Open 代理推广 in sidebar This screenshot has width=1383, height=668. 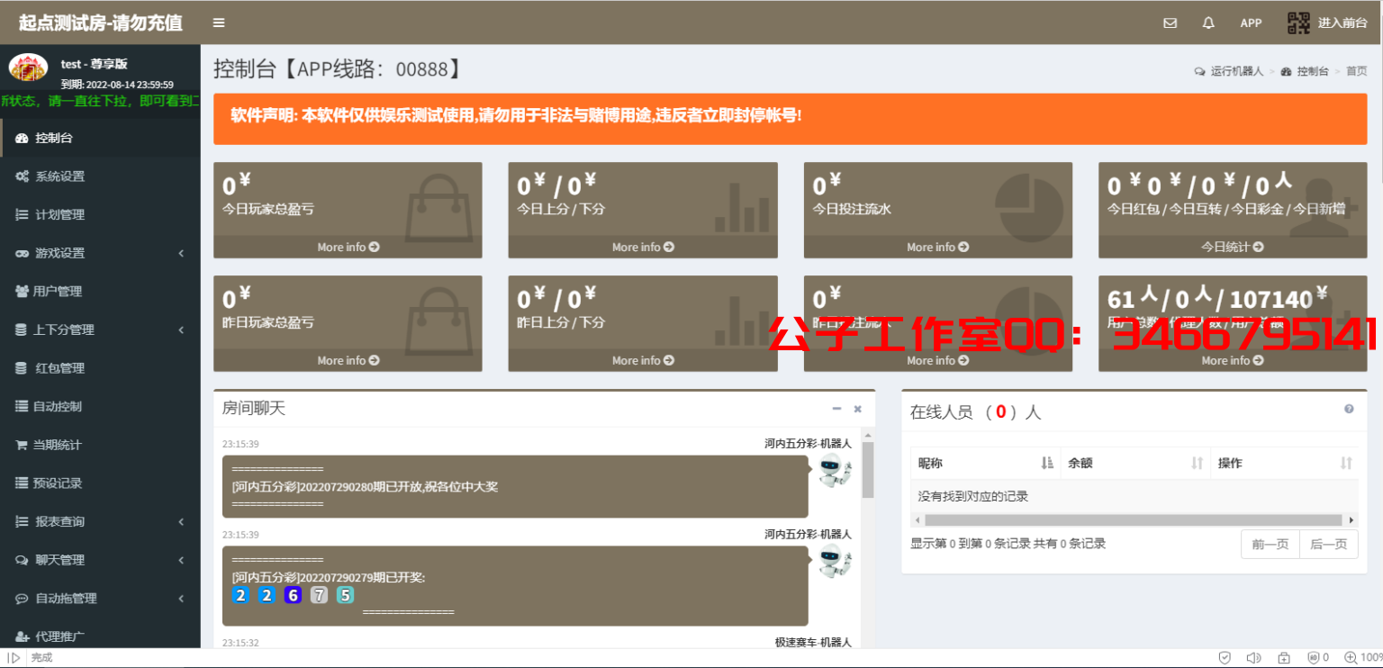point(100,636)
